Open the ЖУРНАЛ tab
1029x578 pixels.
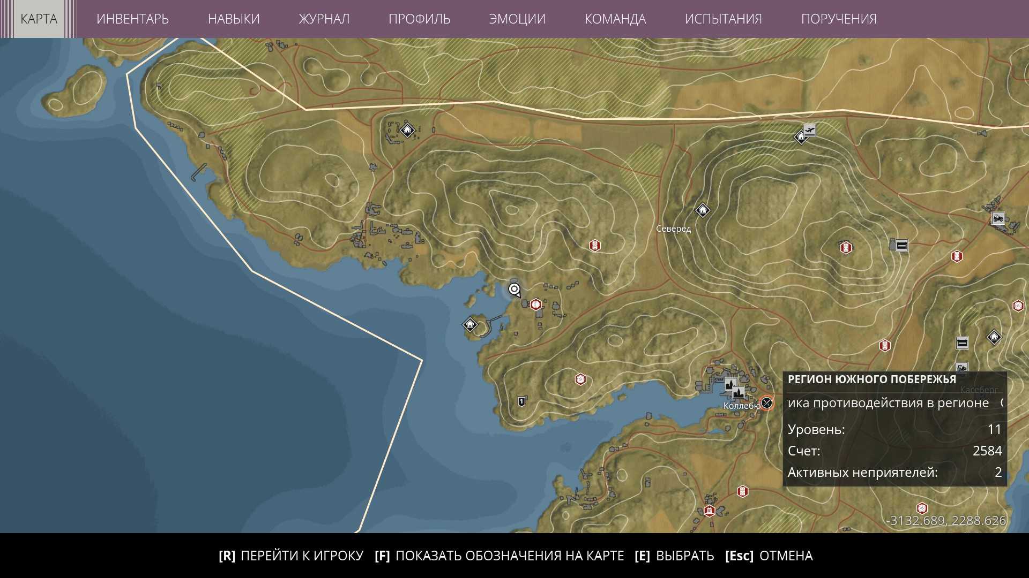[324, 19]
